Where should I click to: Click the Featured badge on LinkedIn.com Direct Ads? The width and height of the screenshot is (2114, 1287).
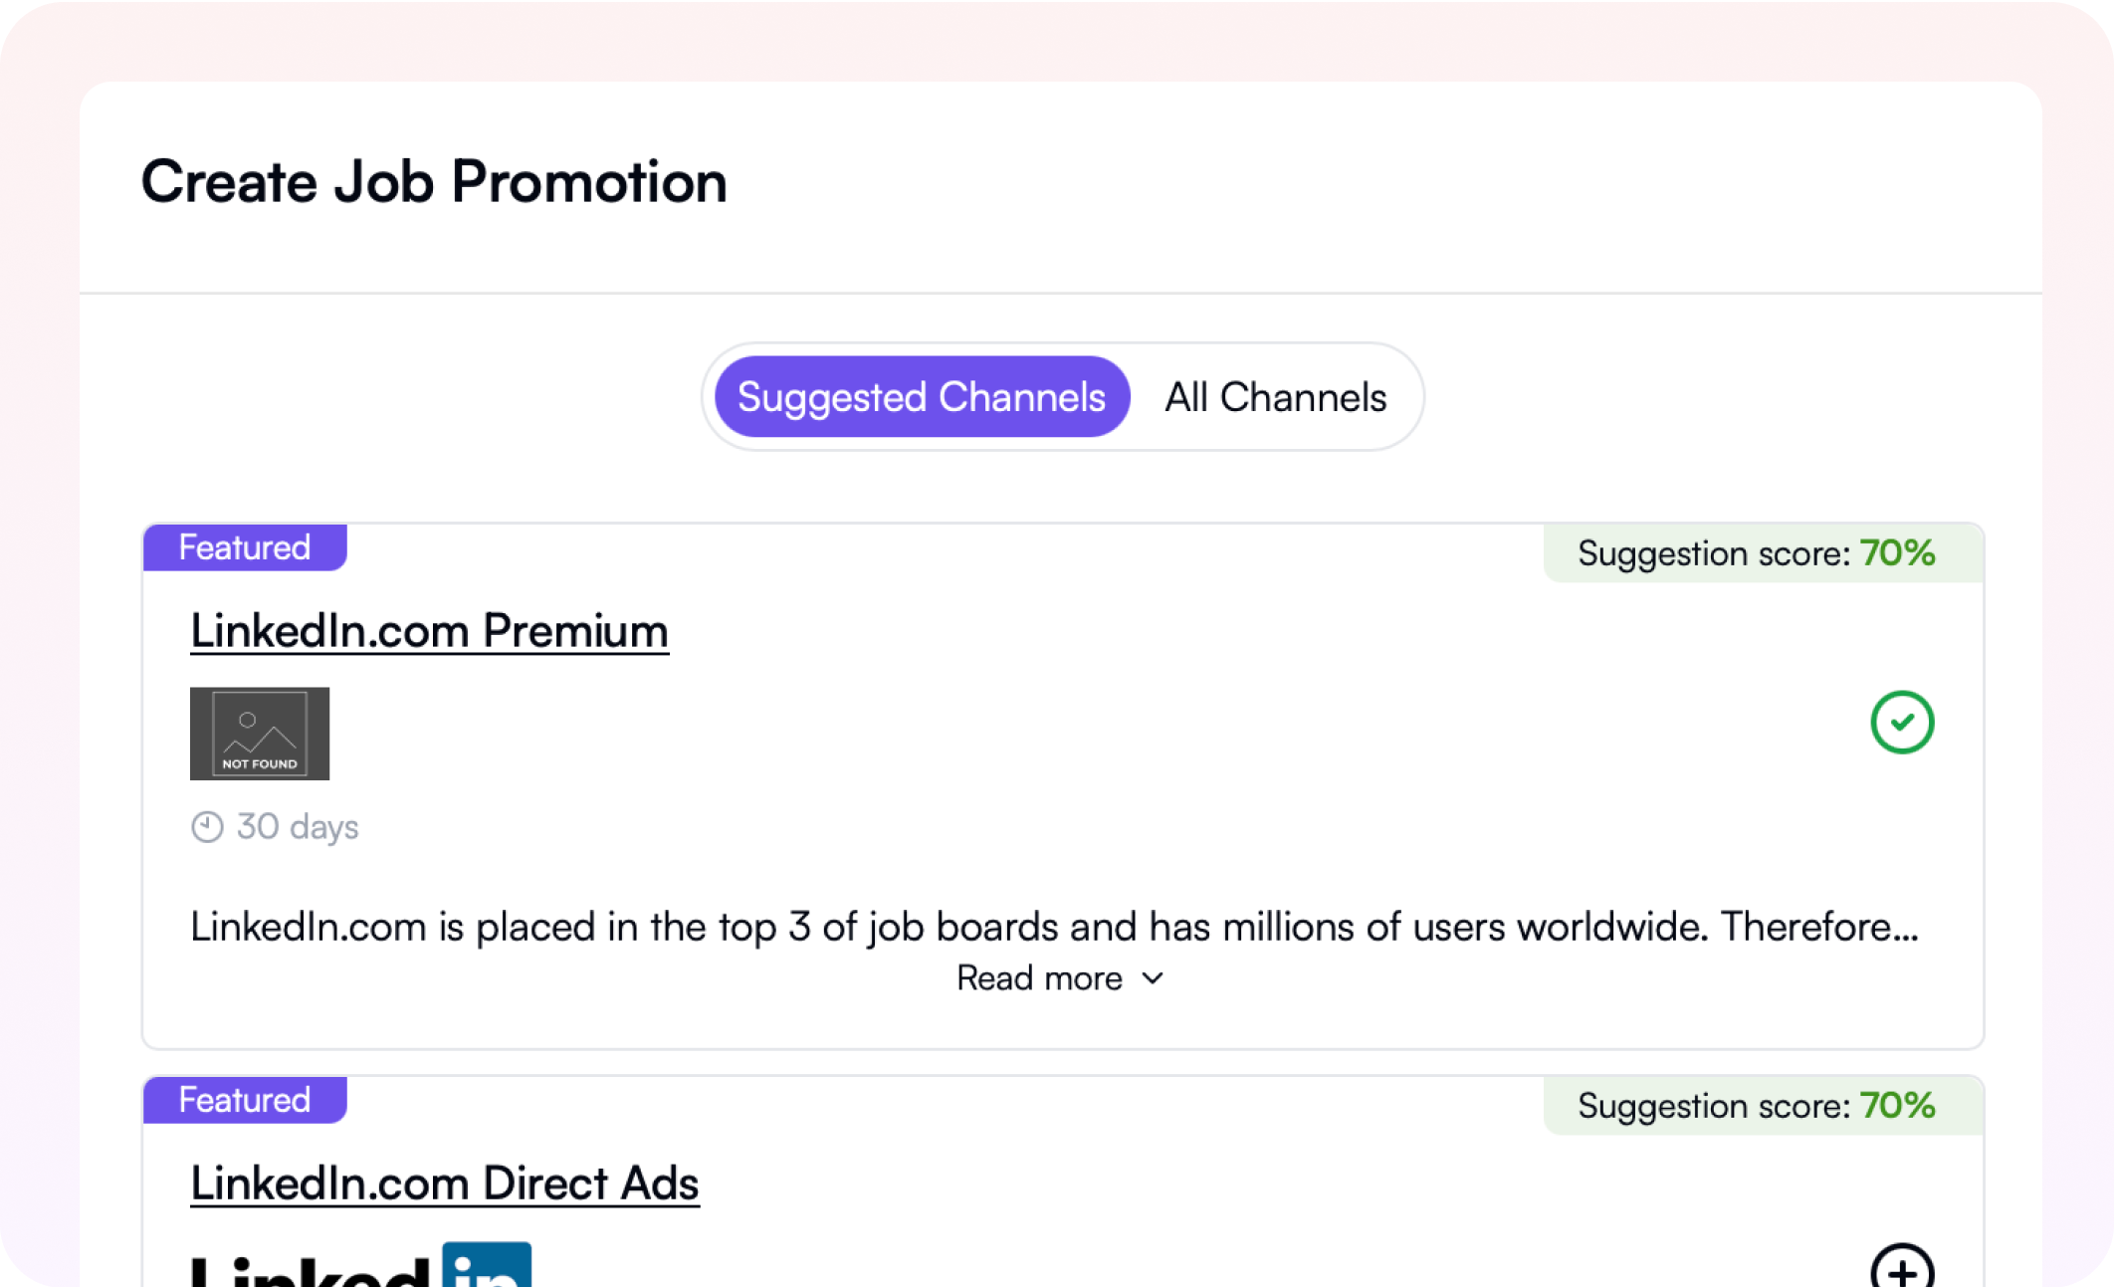click(245, 1100)
